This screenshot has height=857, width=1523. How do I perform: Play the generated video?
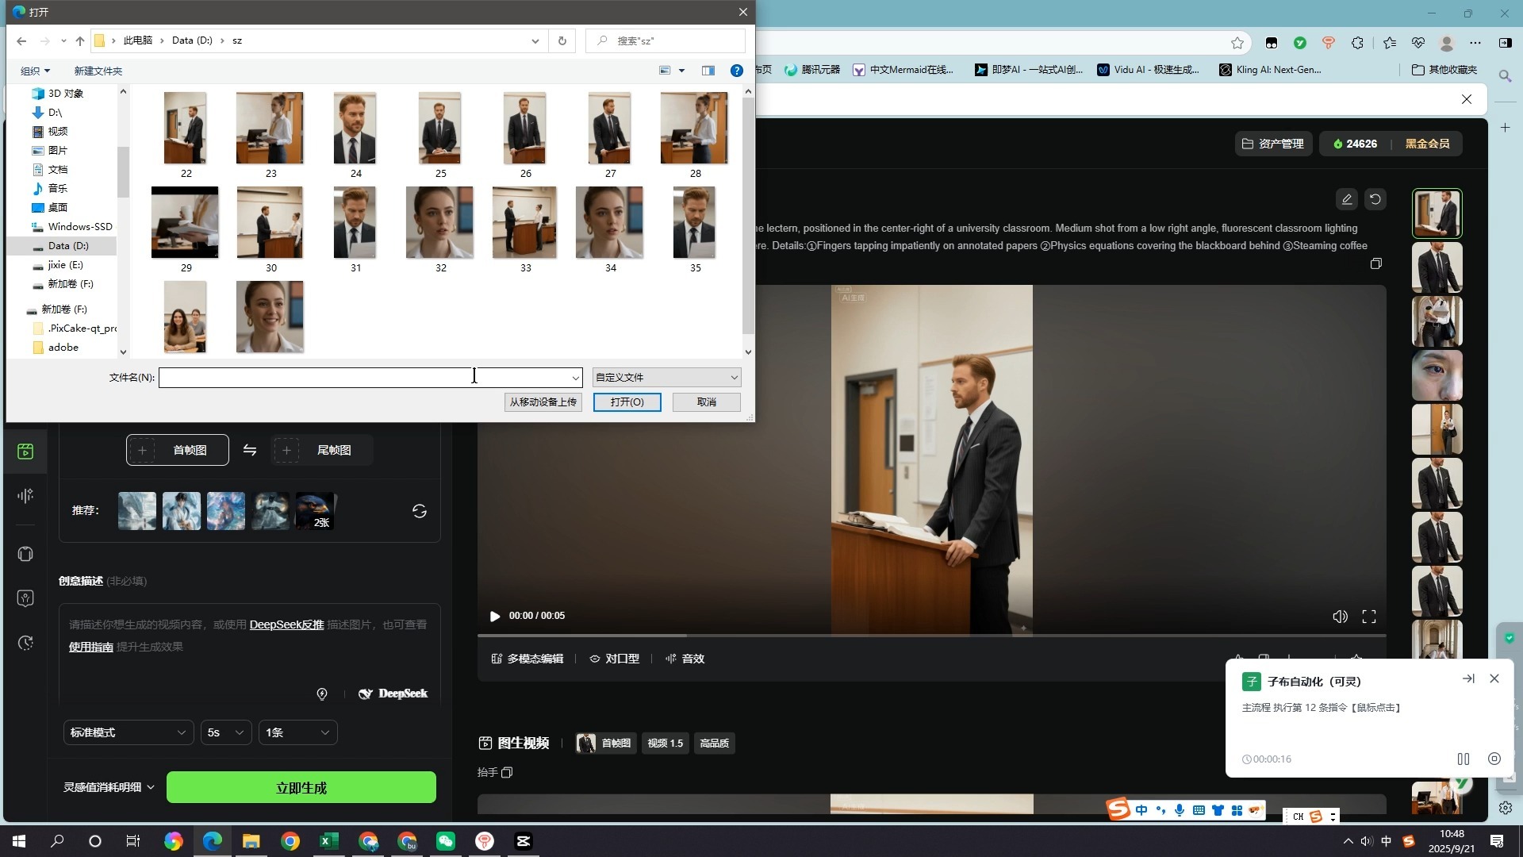coord(495,616)
